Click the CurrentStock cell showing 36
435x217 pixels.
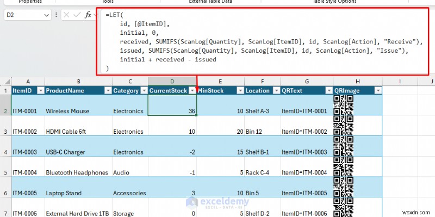click(x=172, y=105)
